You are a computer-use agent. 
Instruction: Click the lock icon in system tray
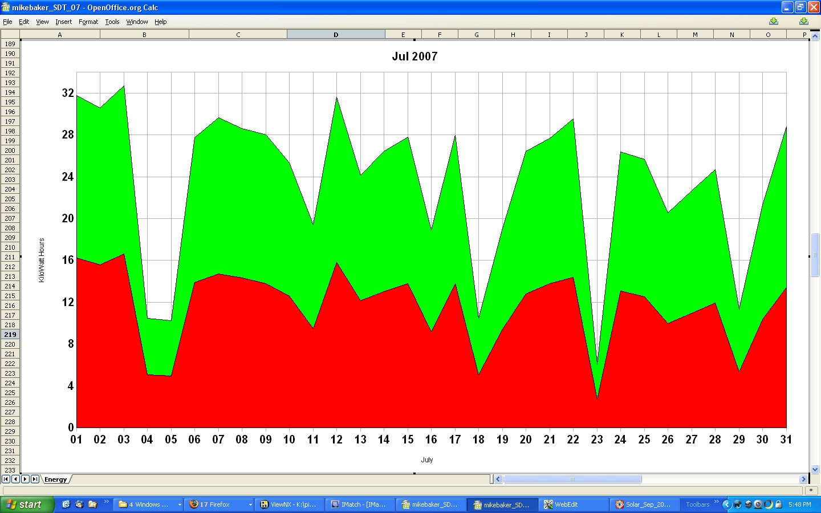coord(778,504)
